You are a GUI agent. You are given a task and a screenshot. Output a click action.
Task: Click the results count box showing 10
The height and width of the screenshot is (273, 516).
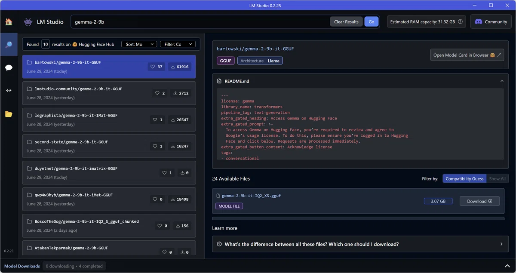pos(46,44)
